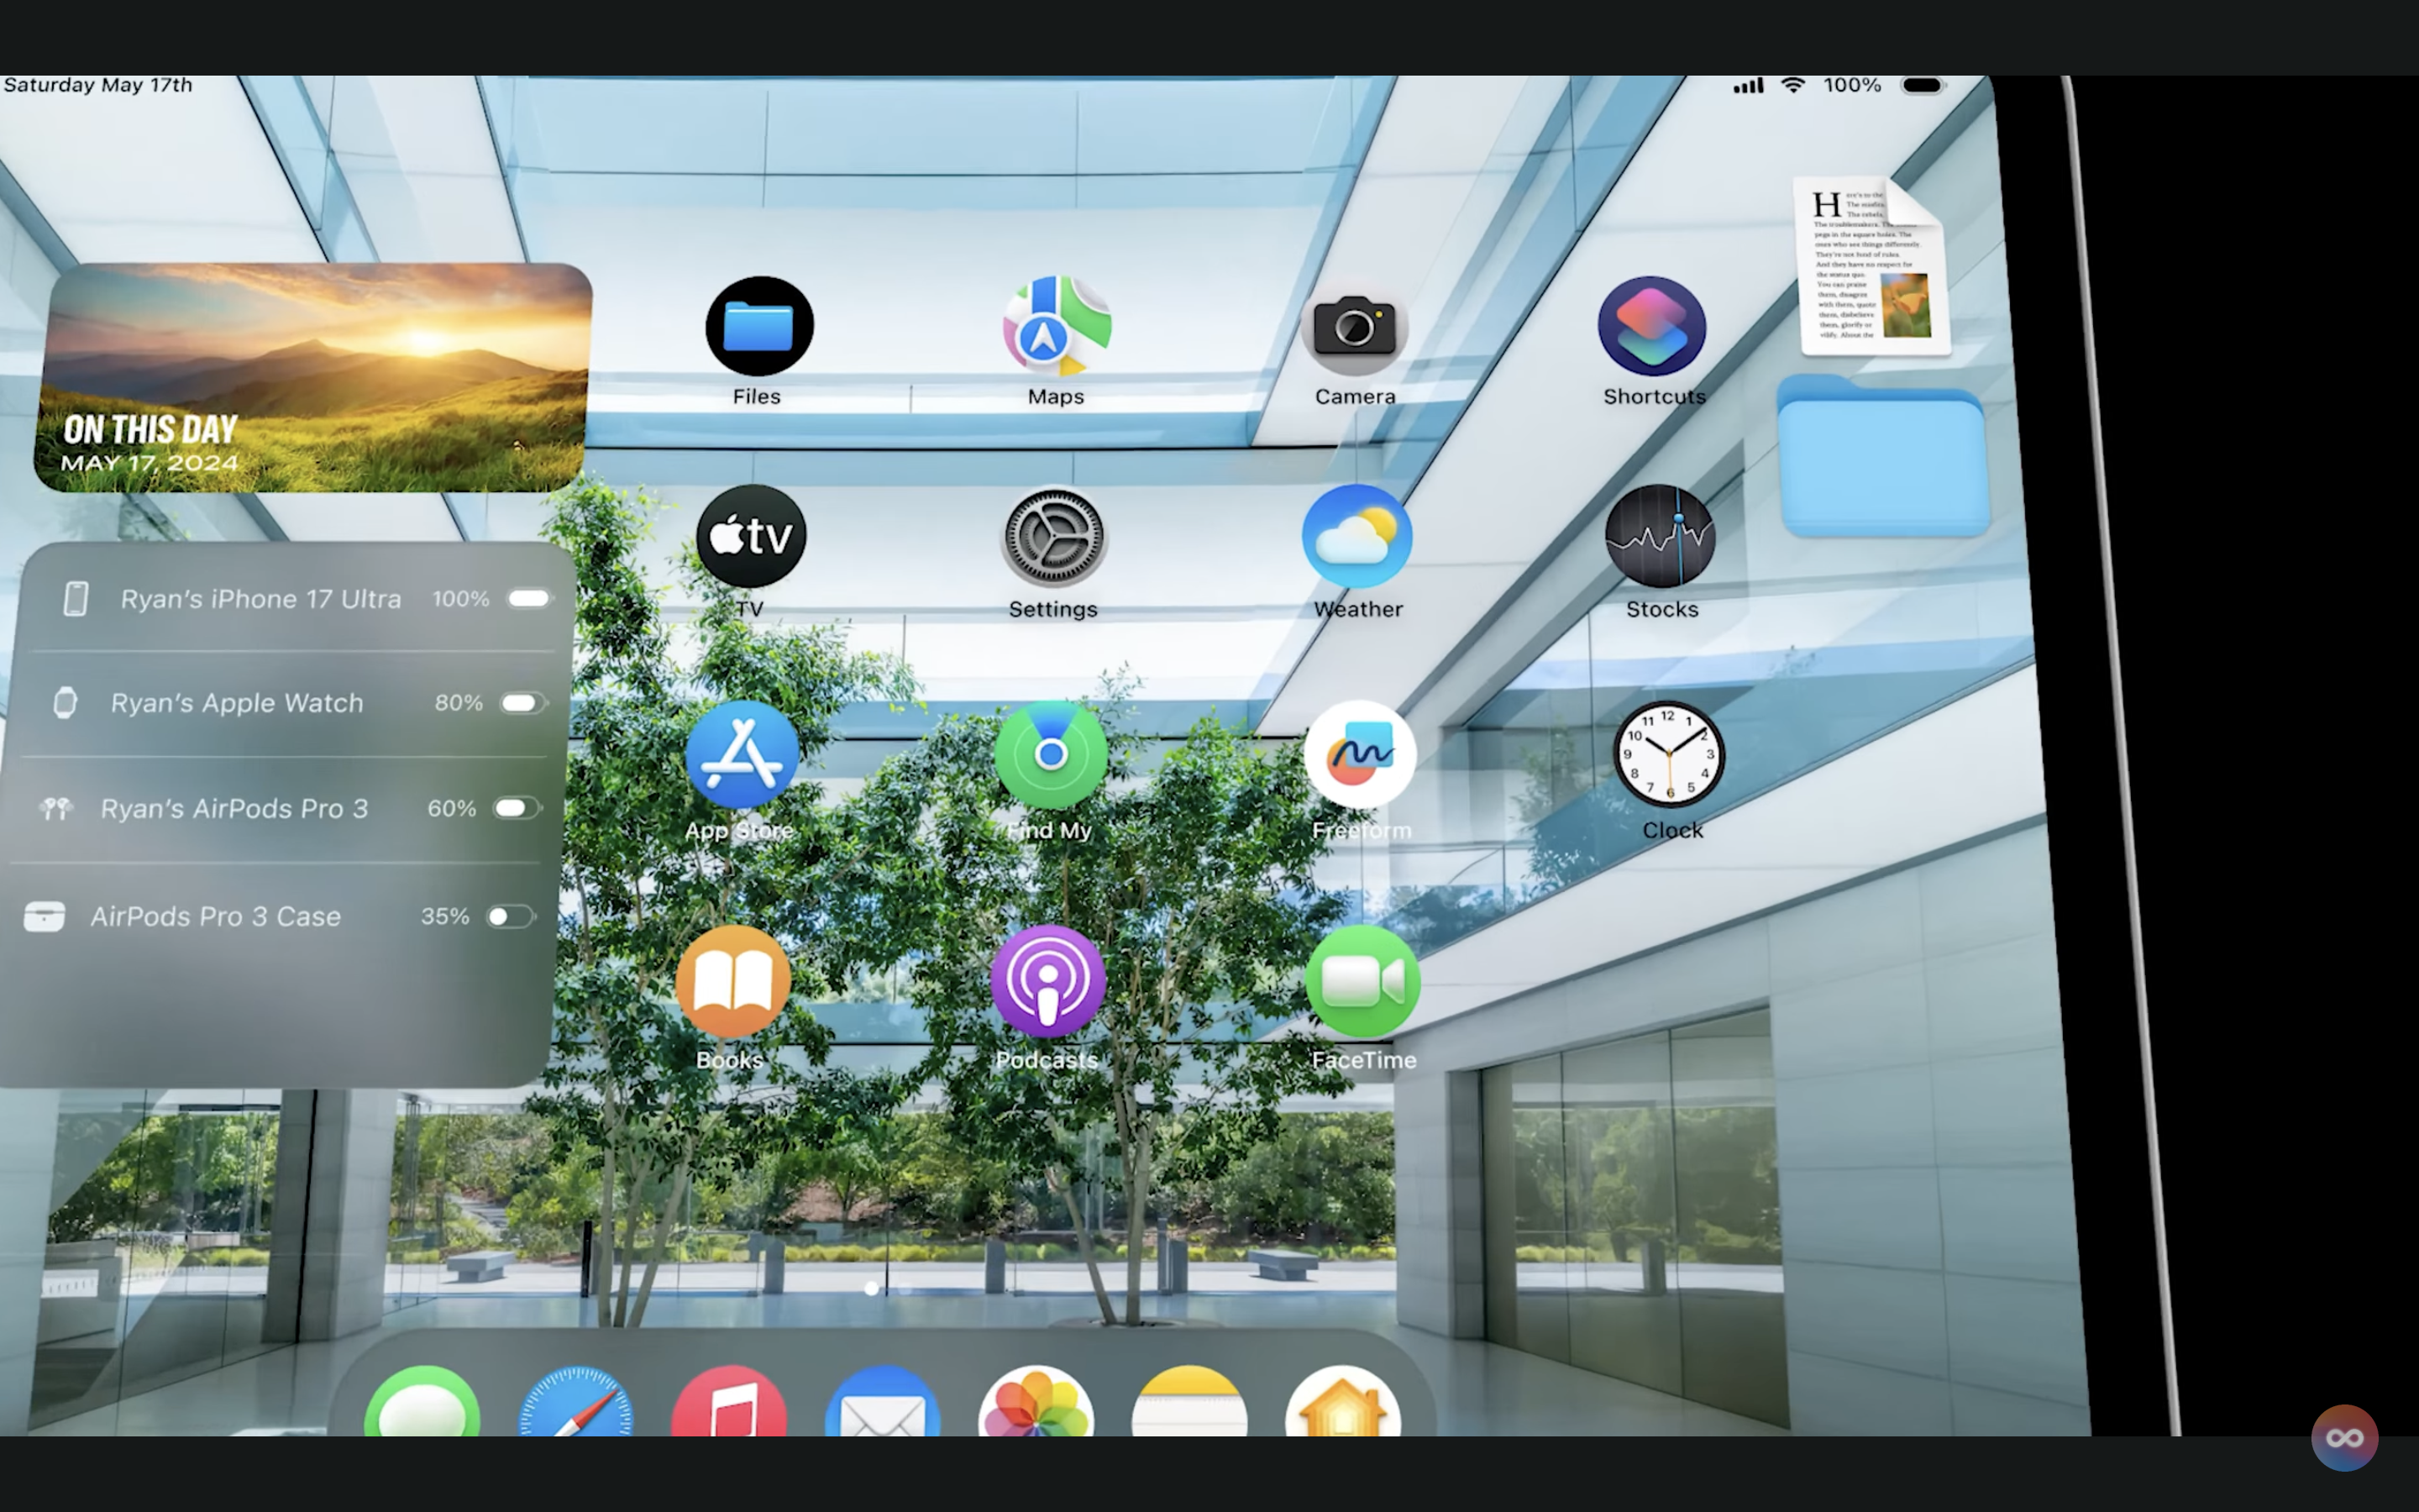Open the text document file thumbnail

1871,266
